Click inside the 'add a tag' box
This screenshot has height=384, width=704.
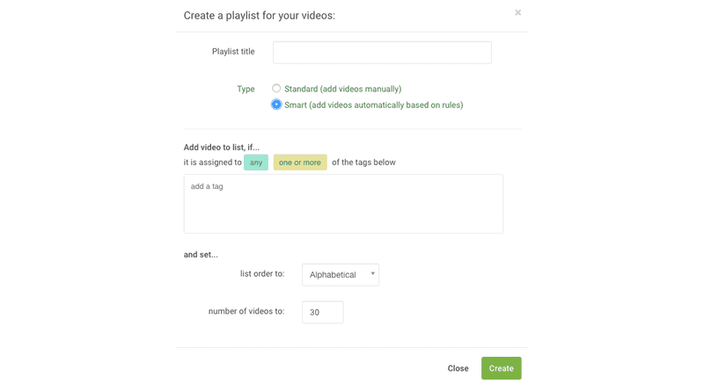click(343, 203)
